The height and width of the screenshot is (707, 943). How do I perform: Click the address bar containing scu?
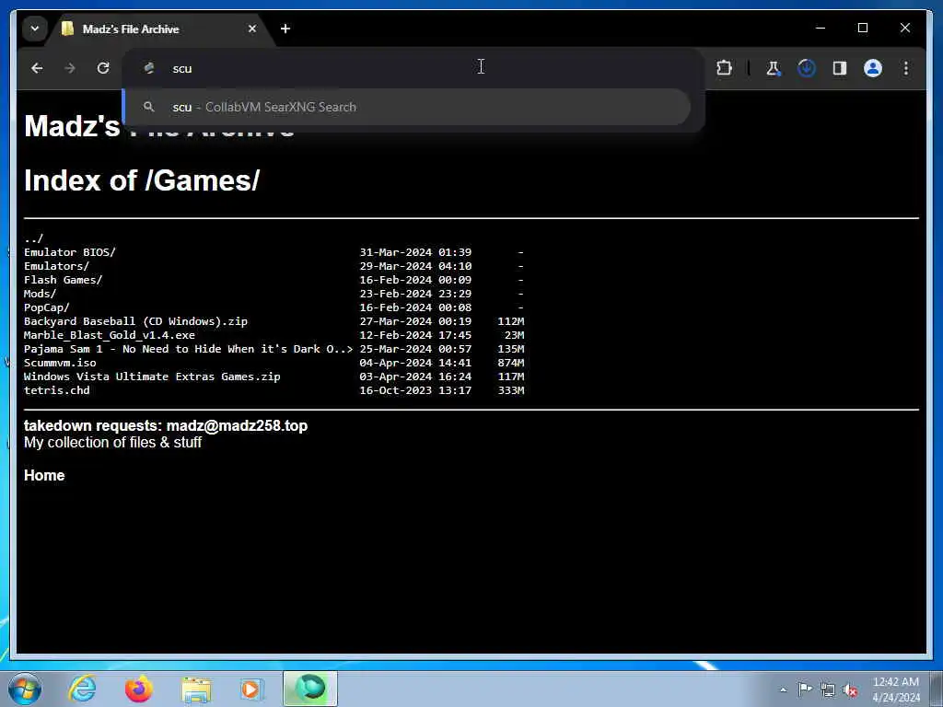coord(413,68)
